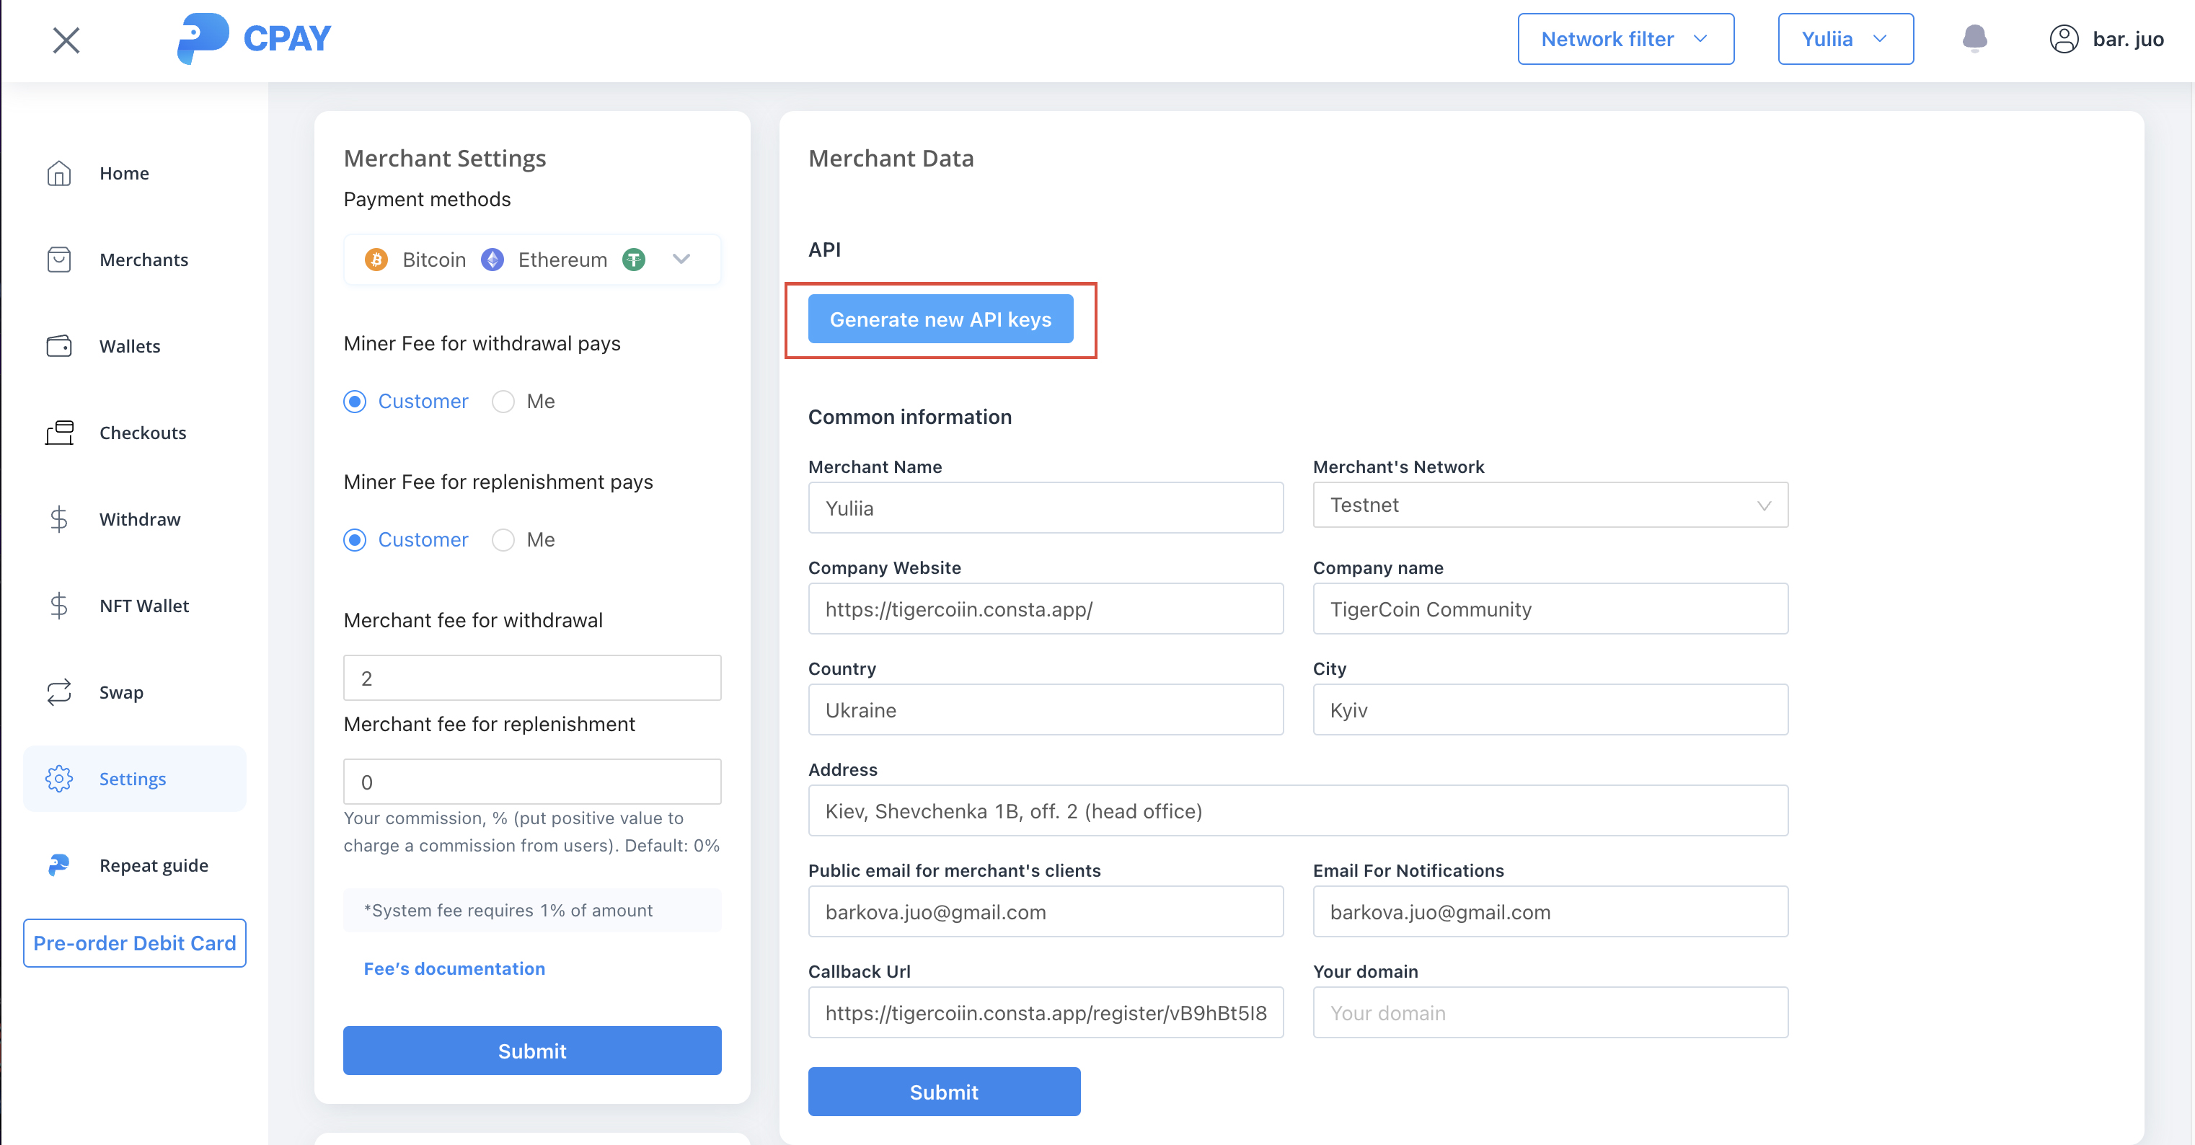Screen dimensions: 2195x1145
Task: Click the Company name field
Action: tap(1550, 609)
